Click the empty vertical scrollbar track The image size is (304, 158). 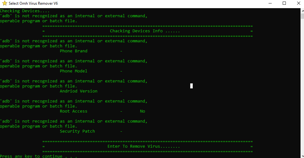tap(302, 87)
